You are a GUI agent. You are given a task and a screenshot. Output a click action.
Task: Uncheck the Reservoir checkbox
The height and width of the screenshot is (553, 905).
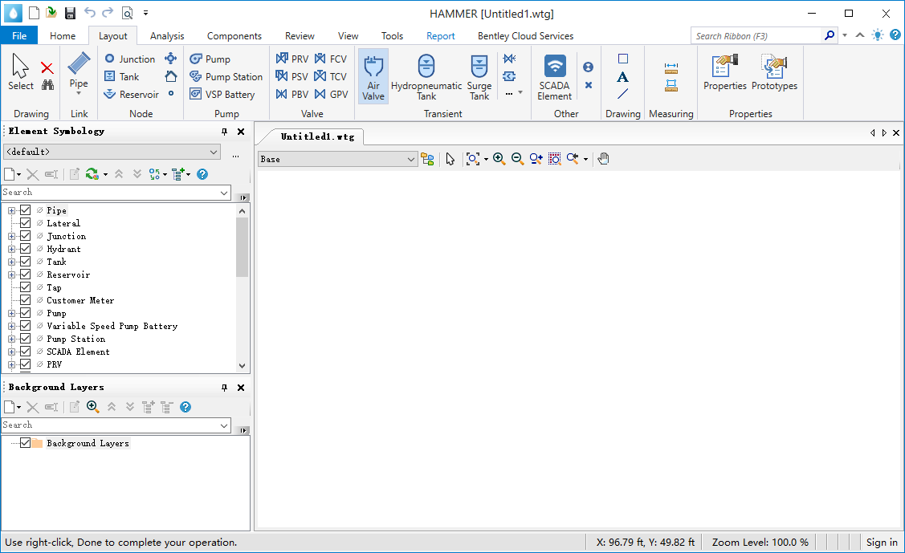[26, 274]
